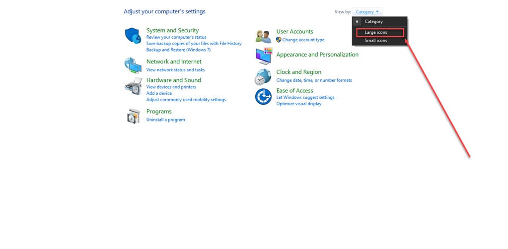This screenshot has width=508, height=249.
Task: Open the View by Category dropdown
Action: pos(367,12)
